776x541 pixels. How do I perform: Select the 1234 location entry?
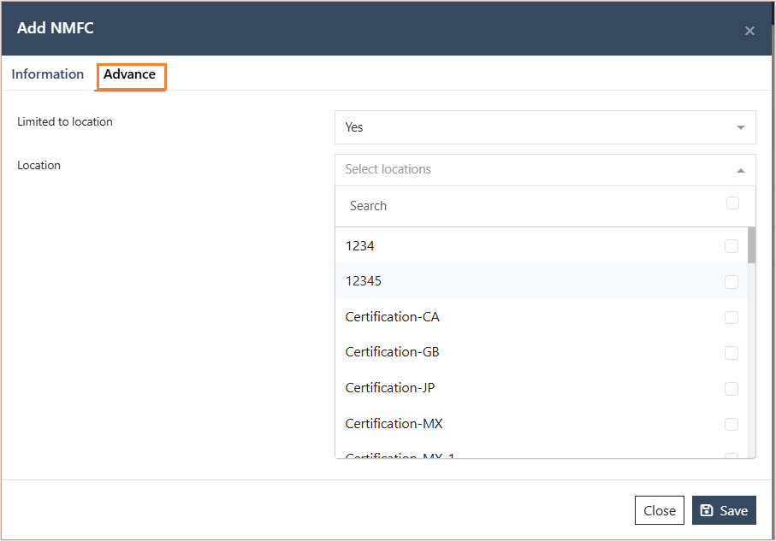click(542, 246)
